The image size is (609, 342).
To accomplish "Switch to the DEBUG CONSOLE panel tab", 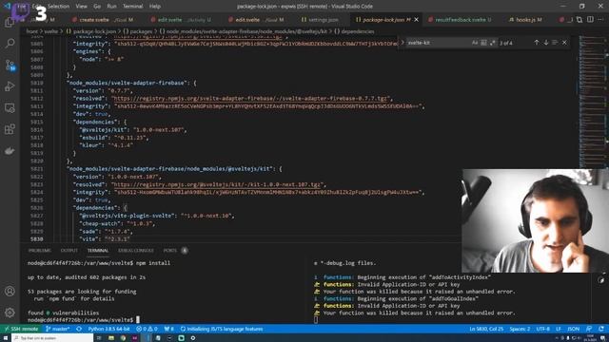I will pos(135,251).
